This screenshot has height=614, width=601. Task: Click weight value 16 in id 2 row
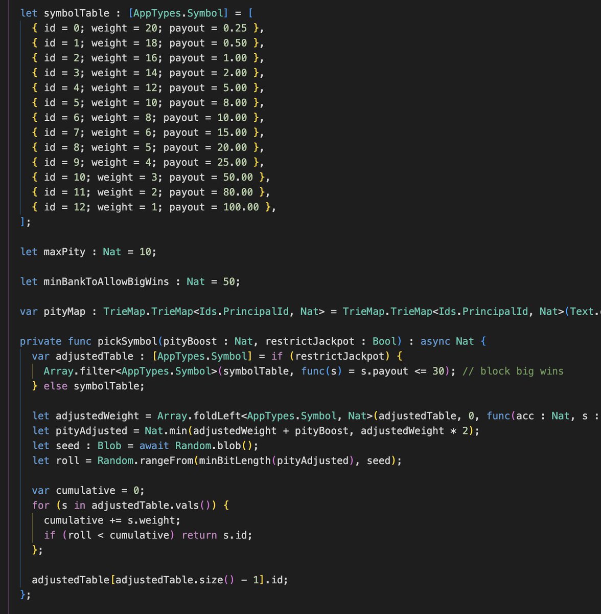click(x=151, y=58)
